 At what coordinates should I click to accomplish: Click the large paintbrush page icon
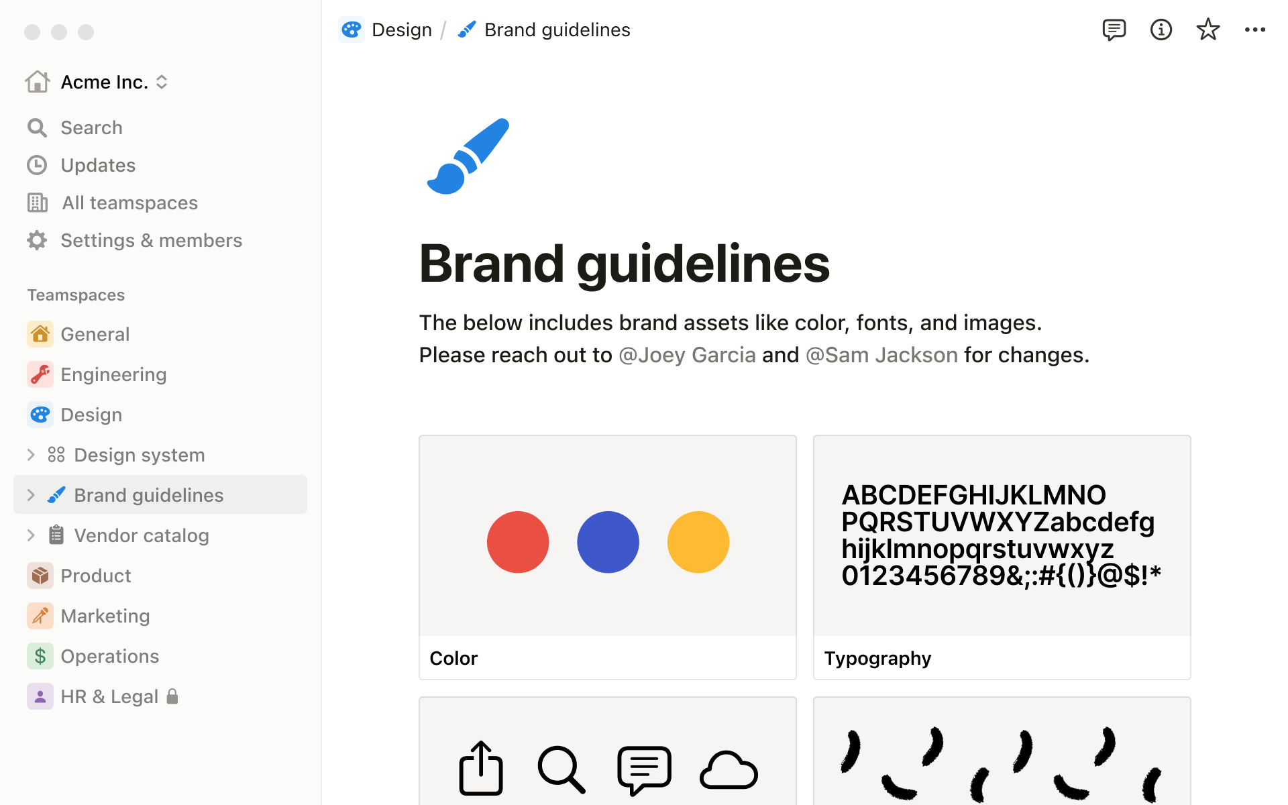click(x=468, y=156)
